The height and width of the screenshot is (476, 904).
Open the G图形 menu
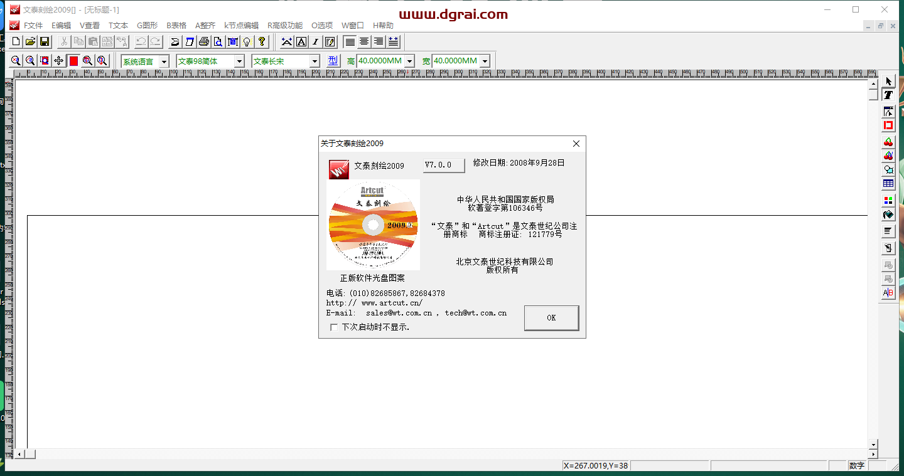148,26
